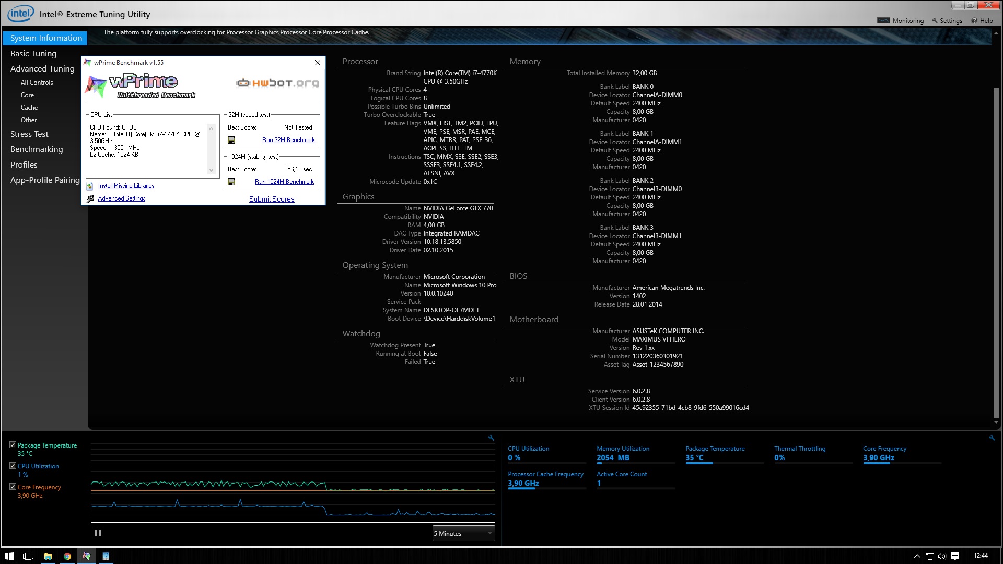Click Submit Scores link
The width and height of the screenshot is (1003, 564).
tap(272, 199)
